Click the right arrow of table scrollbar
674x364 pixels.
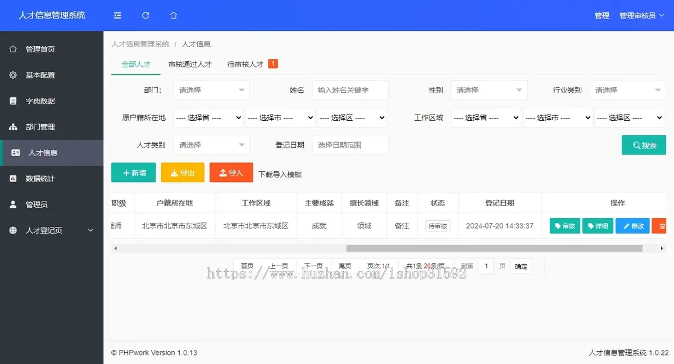coord(662,248)
